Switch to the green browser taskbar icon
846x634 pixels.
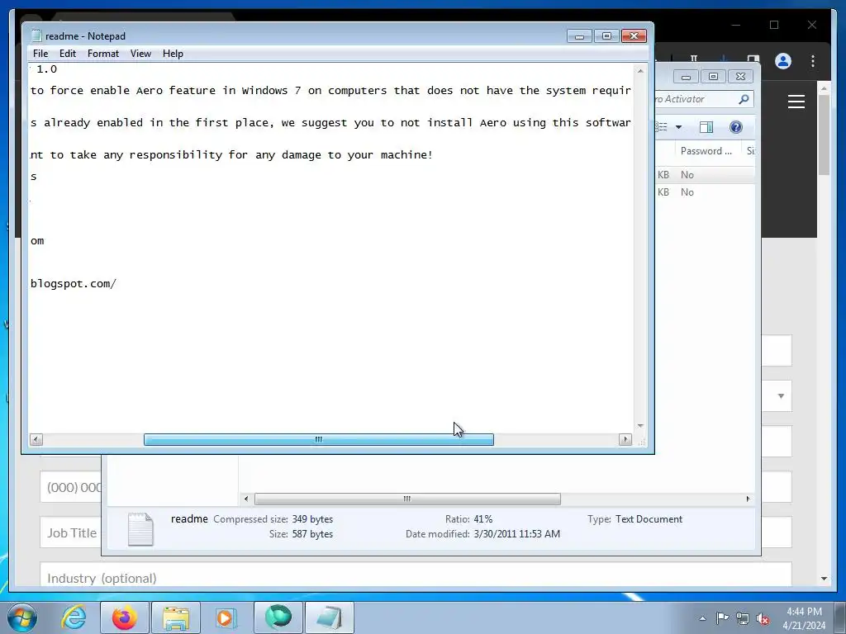pos(278,617)
